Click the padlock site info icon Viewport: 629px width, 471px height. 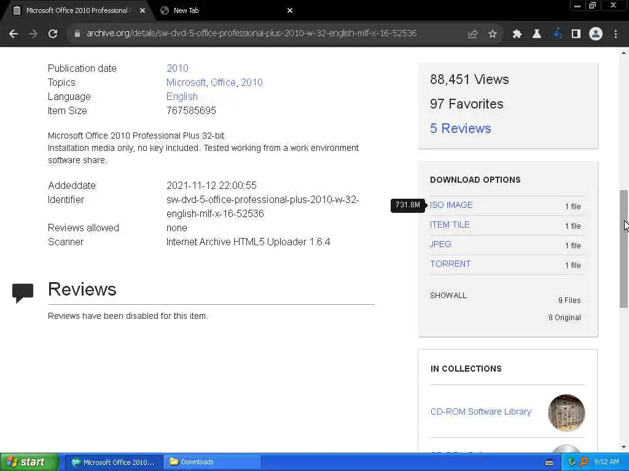click(x=77, y=34)
